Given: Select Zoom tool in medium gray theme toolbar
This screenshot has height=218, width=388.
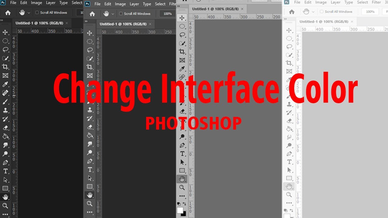Looking at the screenshot, I should [x=182, y=188].
